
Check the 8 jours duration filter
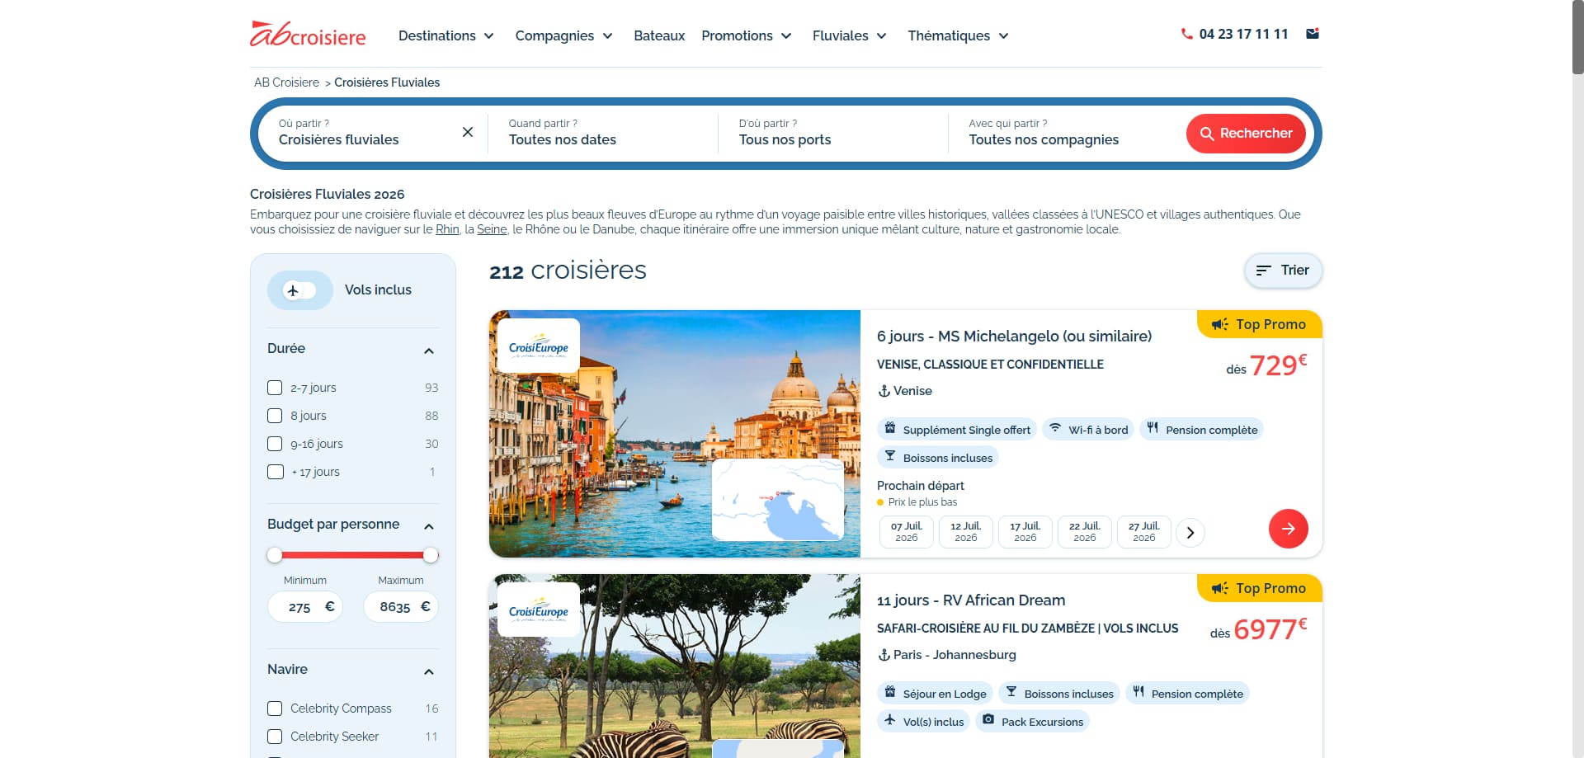pos(275,416)
